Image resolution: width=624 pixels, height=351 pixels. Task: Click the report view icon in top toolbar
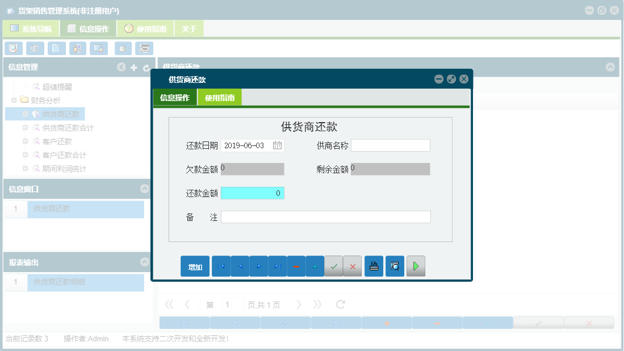tap(35, 48)
